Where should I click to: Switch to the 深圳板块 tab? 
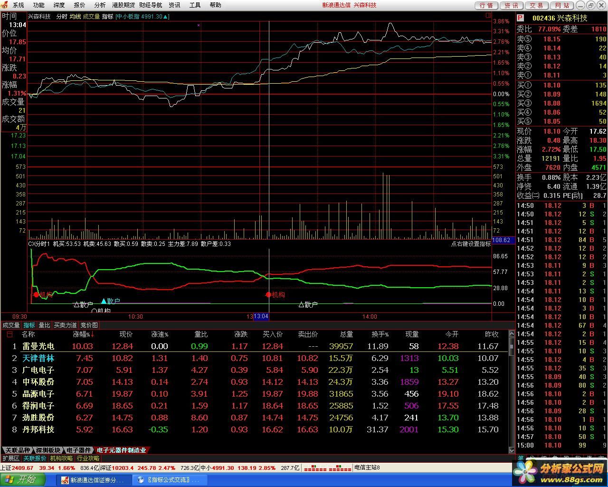(x=48, y=450)
